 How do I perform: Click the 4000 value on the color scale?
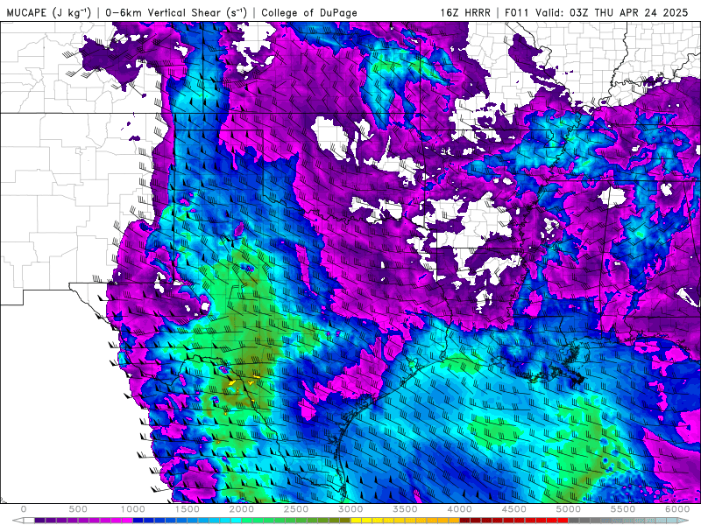click(x=460, y=509)
